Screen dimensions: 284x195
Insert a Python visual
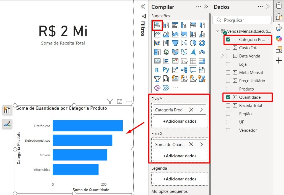click(x=166, y=70)
